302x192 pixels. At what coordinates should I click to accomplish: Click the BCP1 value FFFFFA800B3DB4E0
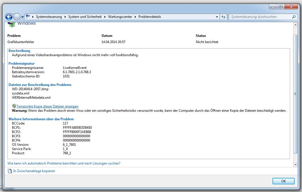[77, 128]
